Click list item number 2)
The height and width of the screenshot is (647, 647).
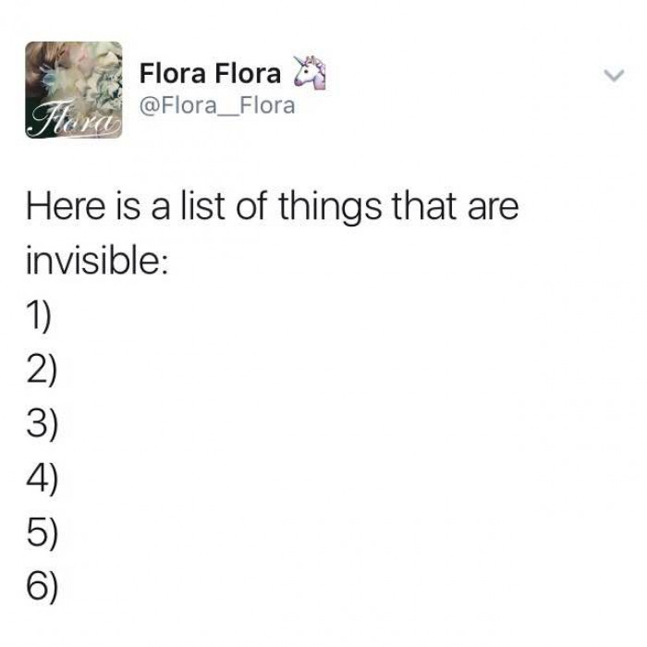tap(42, 369)
